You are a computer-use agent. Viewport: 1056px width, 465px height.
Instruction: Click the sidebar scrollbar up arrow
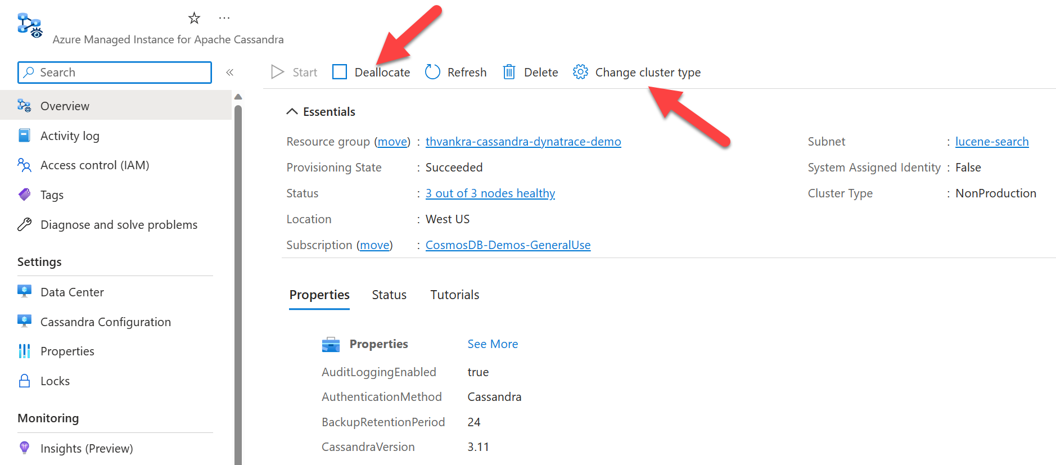pos(238,97)
